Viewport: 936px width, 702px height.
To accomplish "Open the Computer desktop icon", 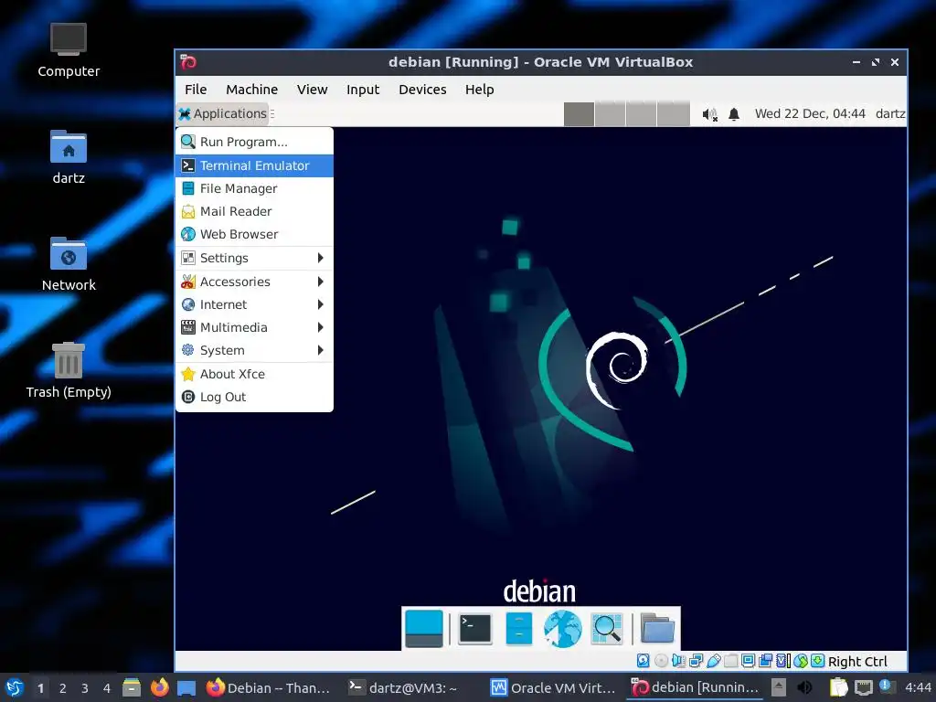I will 69,51.
